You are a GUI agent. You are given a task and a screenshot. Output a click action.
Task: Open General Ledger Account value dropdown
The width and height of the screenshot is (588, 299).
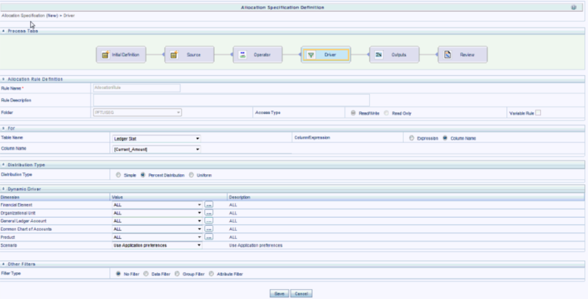157,221
